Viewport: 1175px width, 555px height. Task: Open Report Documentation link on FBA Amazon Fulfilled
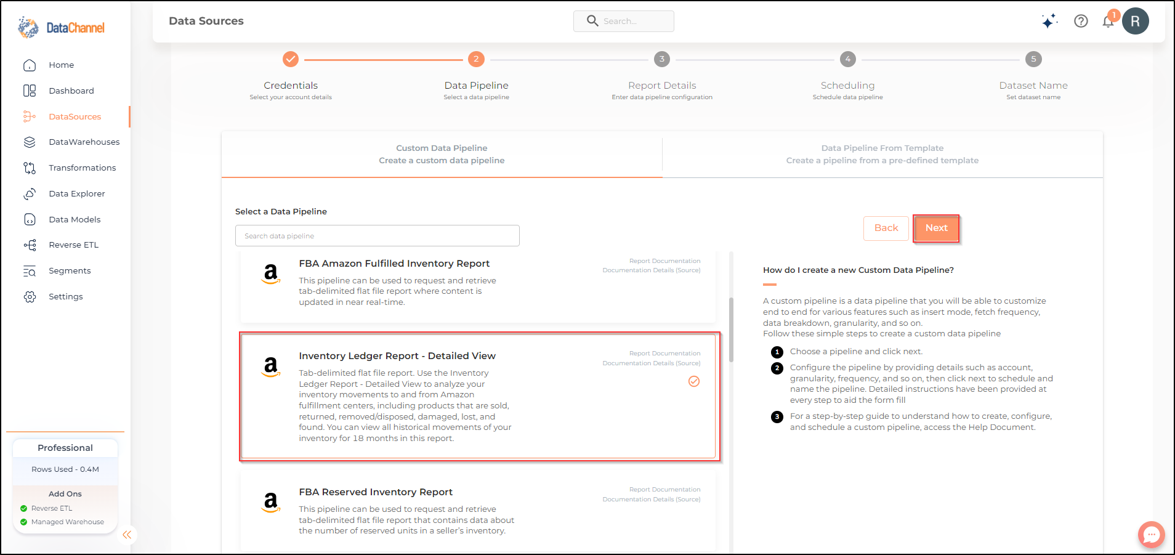[664, 261]
